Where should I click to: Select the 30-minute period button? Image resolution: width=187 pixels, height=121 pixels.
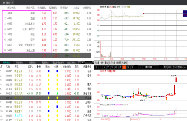(x=112, y=67)
